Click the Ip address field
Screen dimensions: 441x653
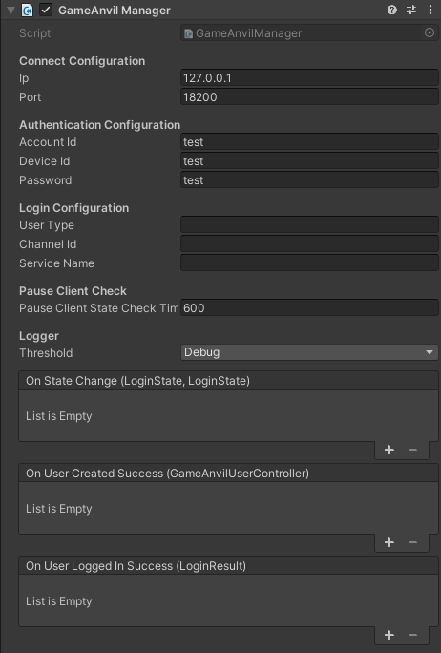309,78
